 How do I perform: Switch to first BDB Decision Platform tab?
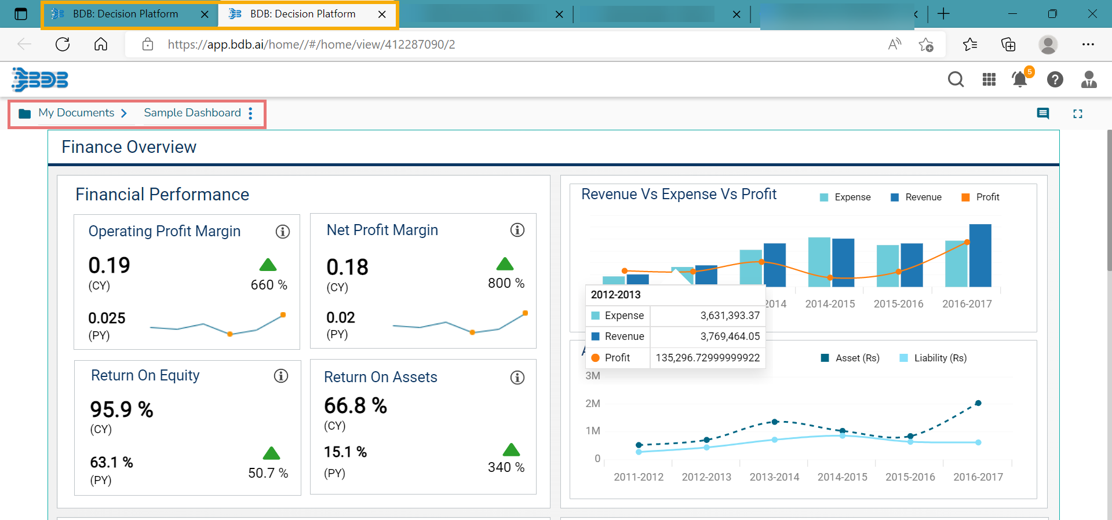[125, 14]
